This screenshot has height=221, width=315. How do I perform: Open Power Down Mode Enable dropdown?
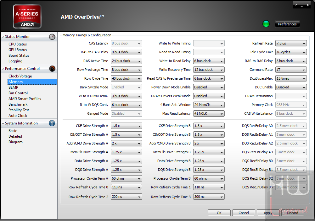(x=209, y=87)
